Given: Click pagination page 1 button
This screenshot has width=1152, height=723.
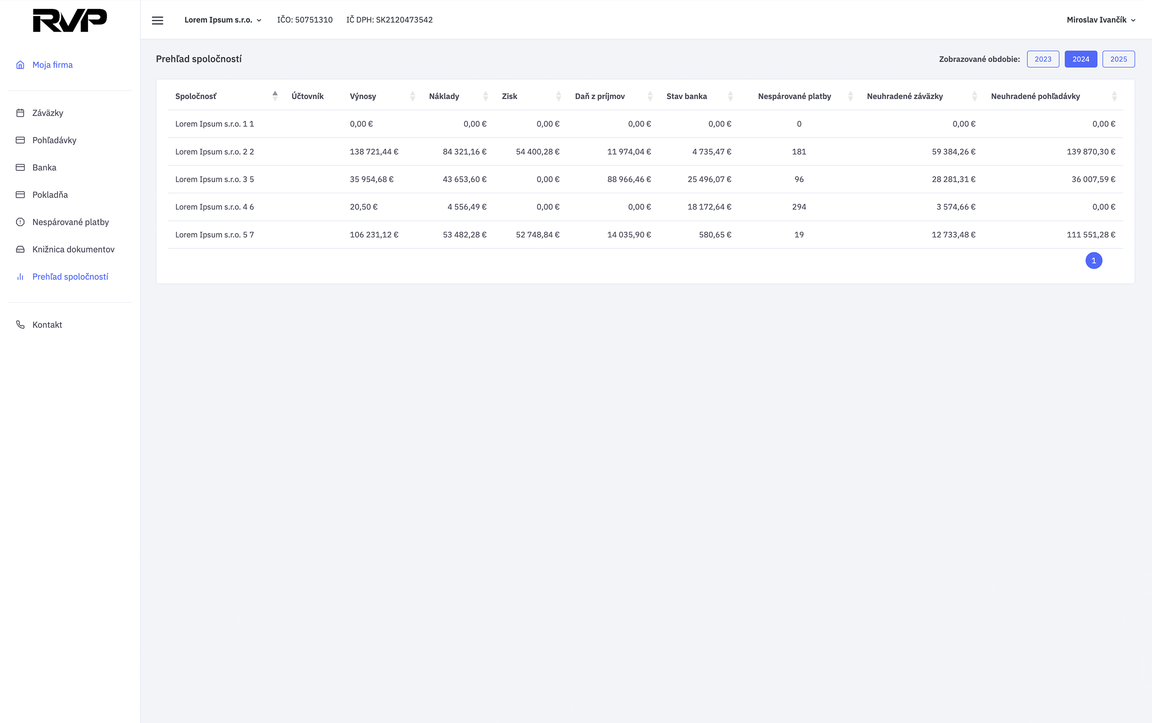Looking at the screenshot, I should point(1094,261).
